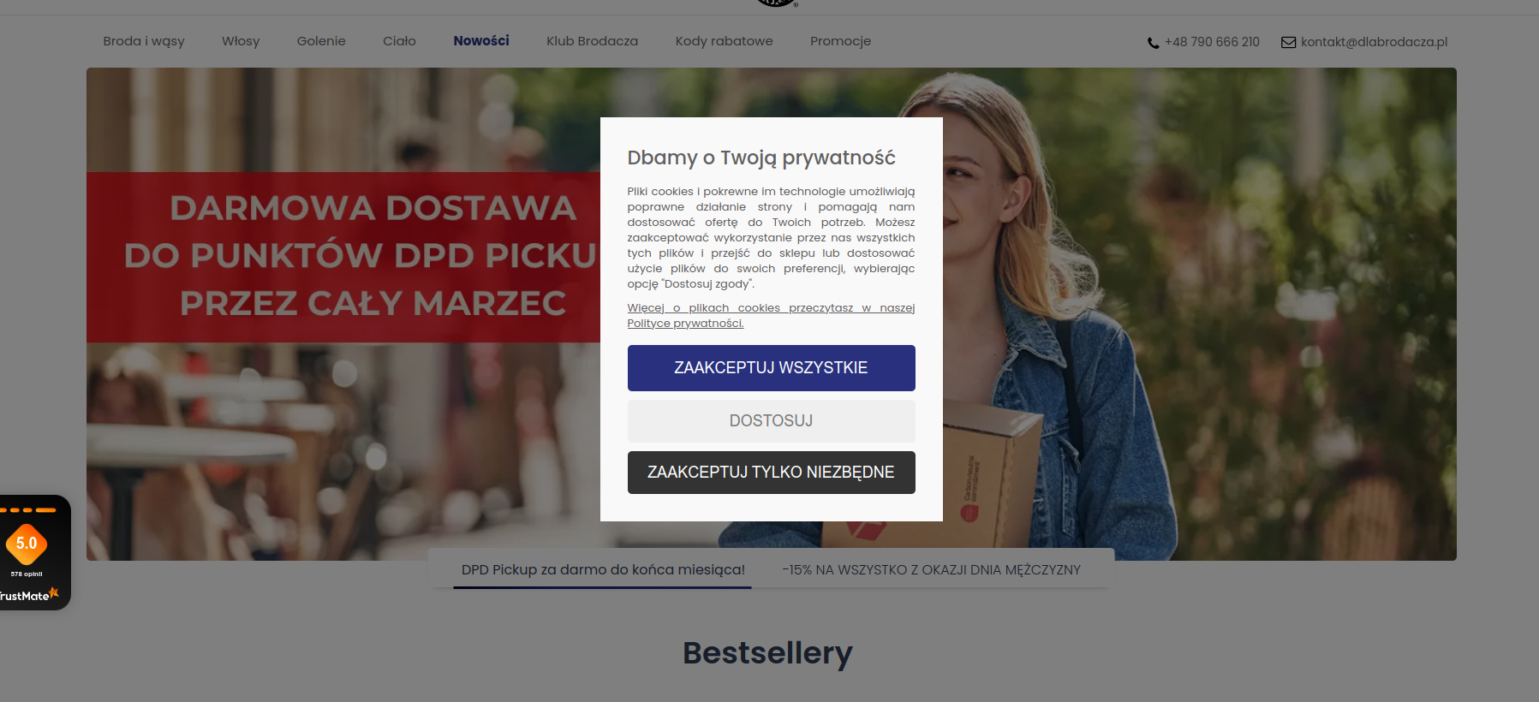Open the Broda i wąsy menu
Viewport: 1539px width, 702px height.
(144, 41)
